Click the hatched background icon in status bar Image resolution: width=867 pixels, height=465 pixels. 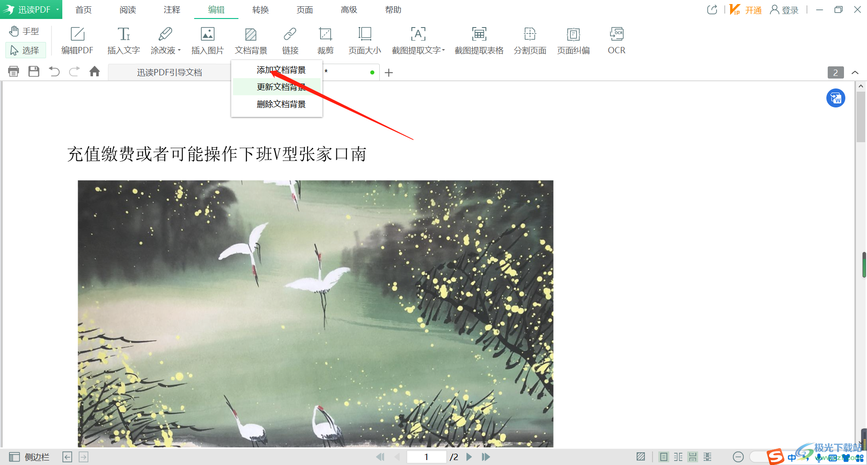(641, 457)
